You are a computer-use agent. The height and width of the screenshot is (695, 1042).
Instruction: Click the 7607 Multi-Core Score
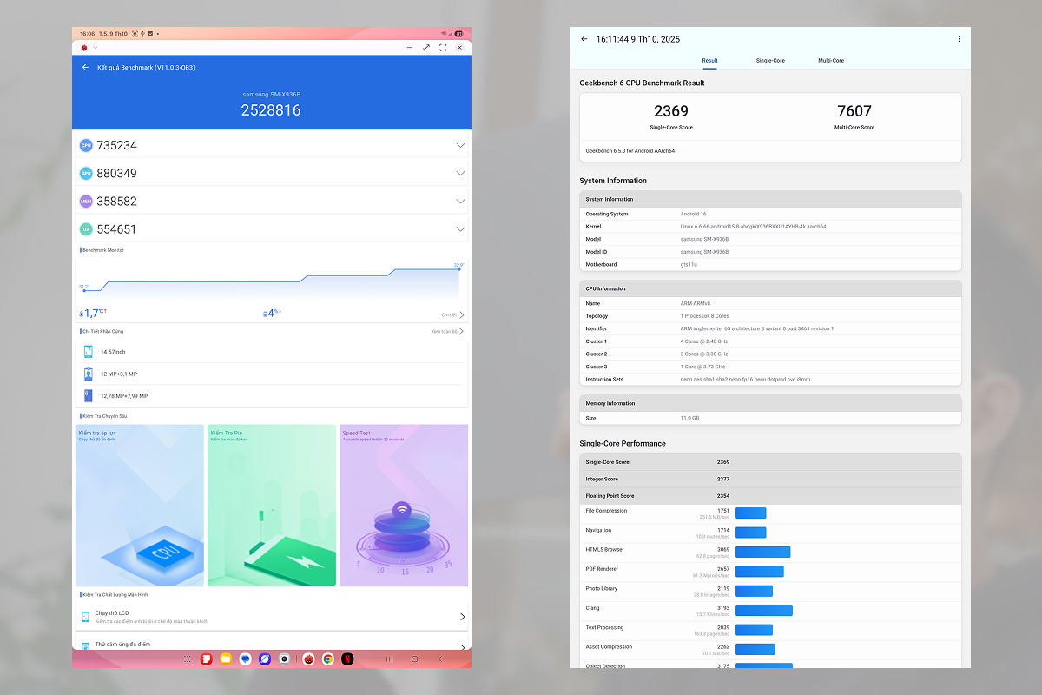[x=854, y=111]
